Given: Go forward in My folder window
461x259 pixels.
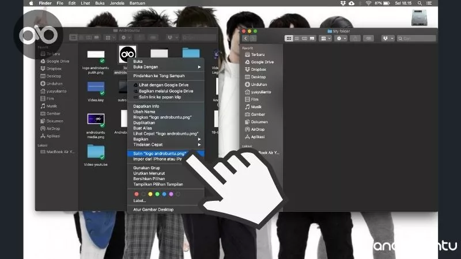Looking at the screenshot, I should tap(252, 39).
